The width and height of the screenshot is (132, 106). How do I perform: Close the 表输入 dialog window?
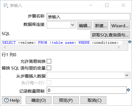click(x=123, y=5)
